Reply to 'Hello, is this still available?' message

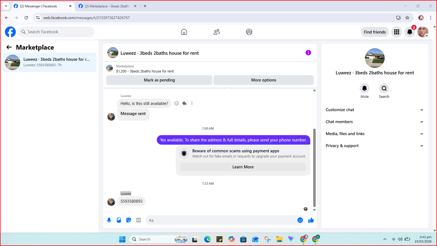(x=184, y=103)
